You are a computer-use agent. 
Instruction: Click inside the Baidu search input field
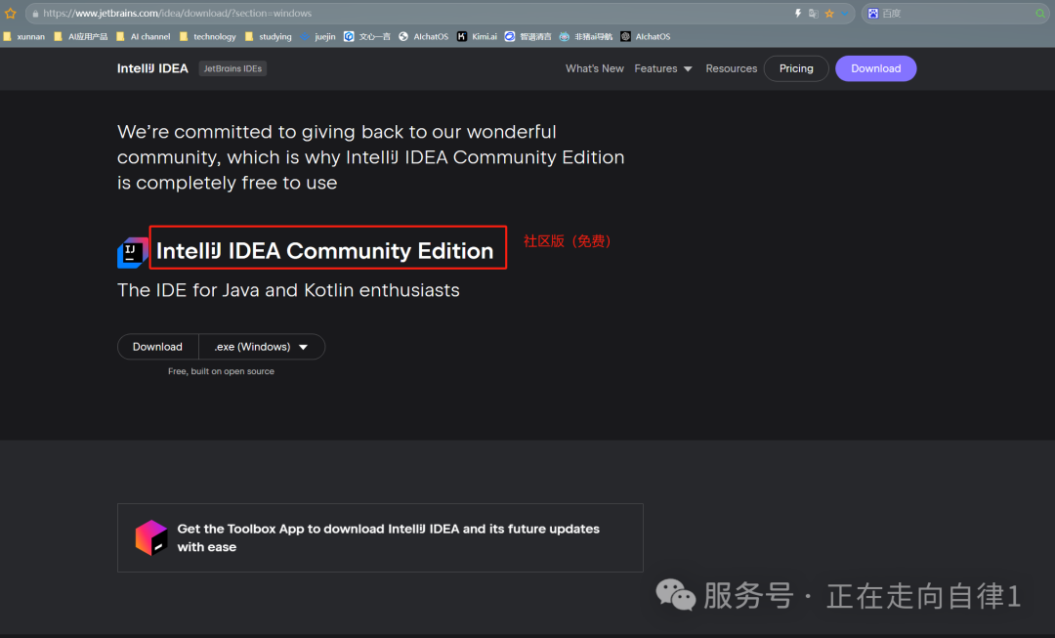point(952,14)
